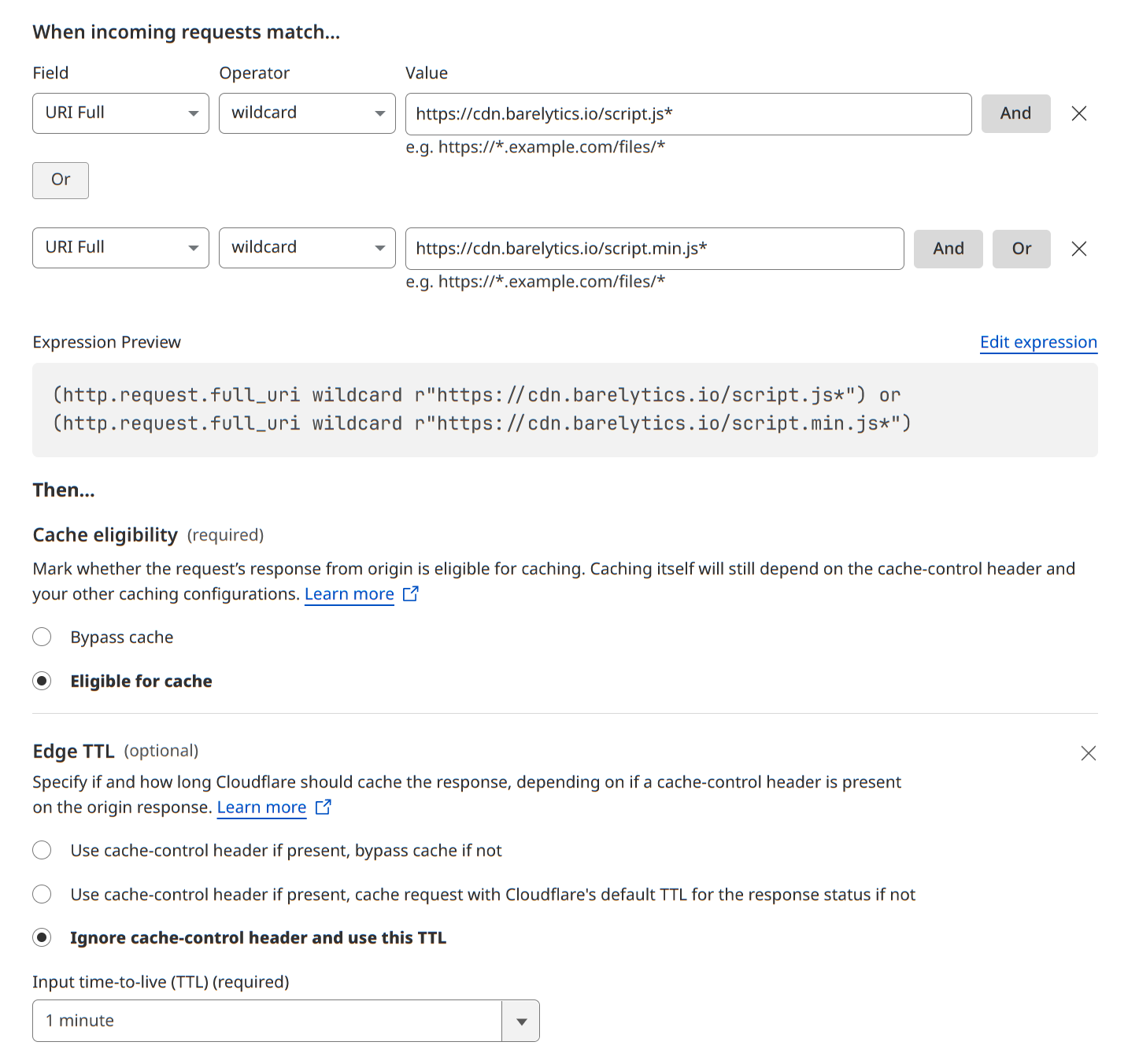The image size is (1139, 1053).
Task: Dismiss the Edge TTL section
Action: (1088, 753)
